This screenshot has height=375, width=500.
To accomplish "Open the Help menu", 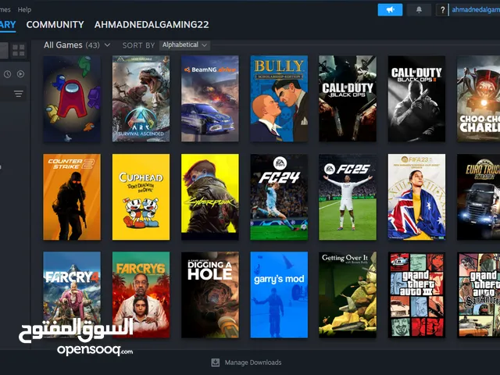I will point(24,9).
